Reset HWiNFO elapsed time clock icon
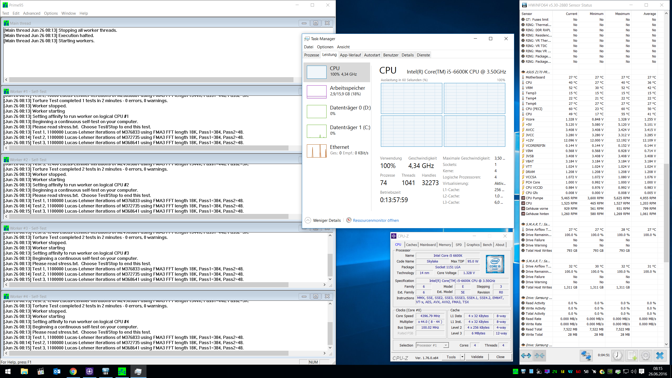The image size is (672, 378). pyautogui.click(x=617, y=356)
